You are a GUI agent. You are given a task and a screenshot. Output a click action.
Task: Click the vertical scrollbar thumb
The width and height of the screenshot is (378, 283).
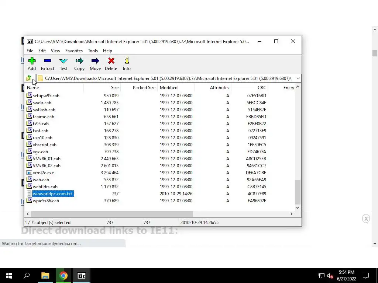[x=298, y=192]
